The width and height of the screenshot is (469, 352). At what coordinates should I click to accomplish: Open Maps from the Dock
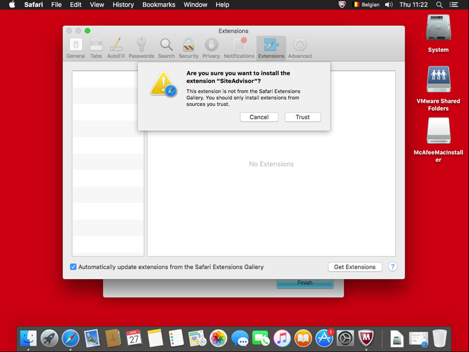point(198,339)
